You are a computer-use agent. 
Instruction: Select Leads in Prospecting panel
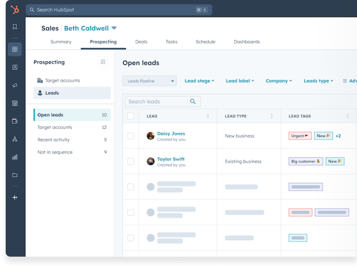72,93
